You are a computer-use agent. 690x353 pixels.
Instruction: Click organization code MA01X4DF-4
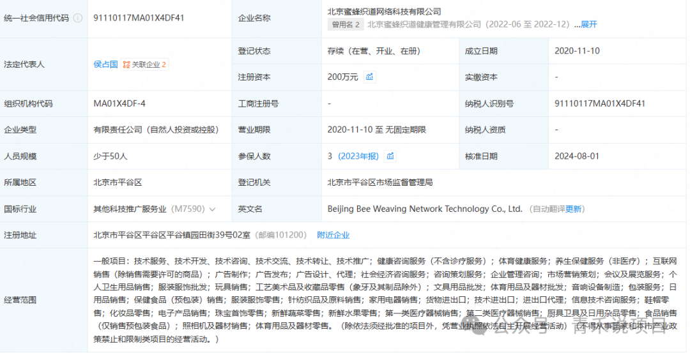[x=119, y=104]
